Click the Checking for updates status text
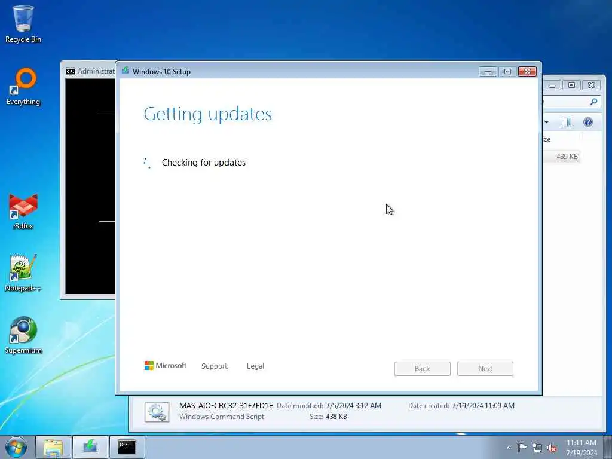Viewport: 612px width, 459px height. pos(204,163)
